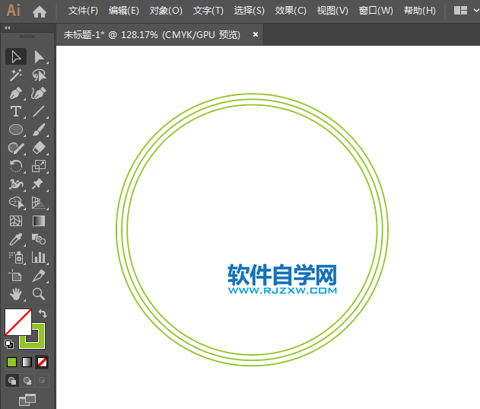This screenshot has height=409, width=480.
Task: Select the Slice tool
Action: 39,276
